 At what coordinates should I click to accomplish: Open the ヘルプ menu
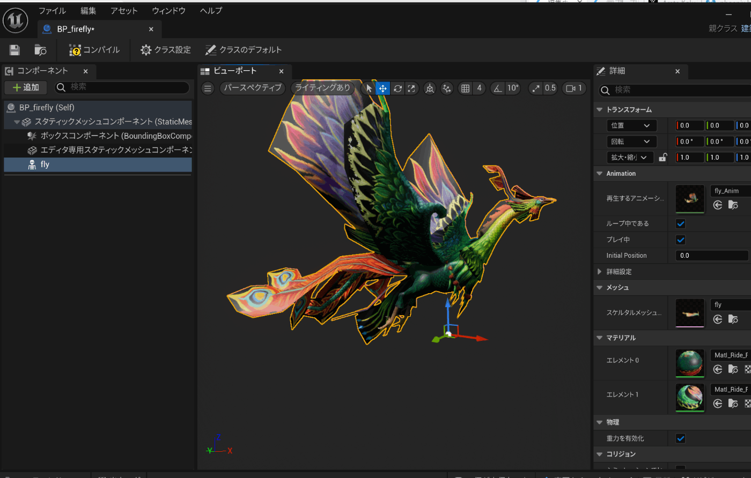(x=211, y=11)
